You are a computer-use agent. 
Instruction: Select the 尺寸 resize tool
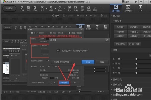pos(42,9)
